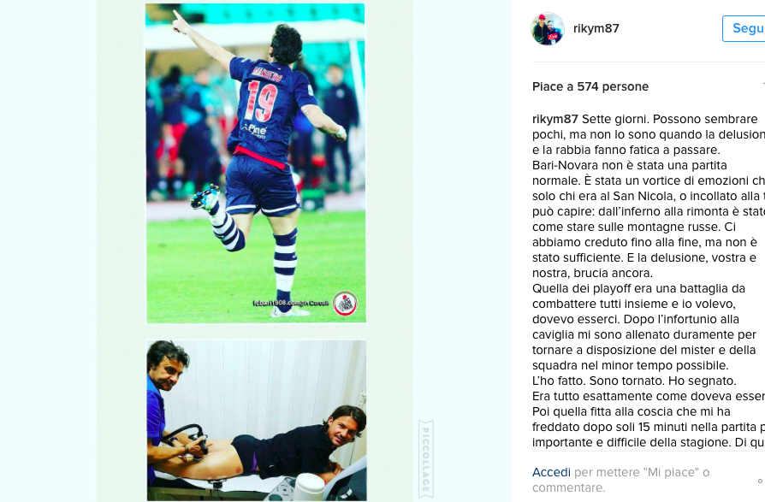The image size is (765, 502).
Task: Follow rikym87 with the Segui button
Action: coord(744,28)
